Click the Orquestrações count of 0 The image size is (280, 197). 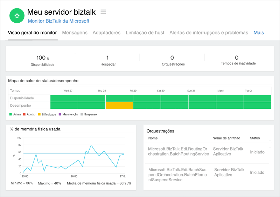coord(172,58)
